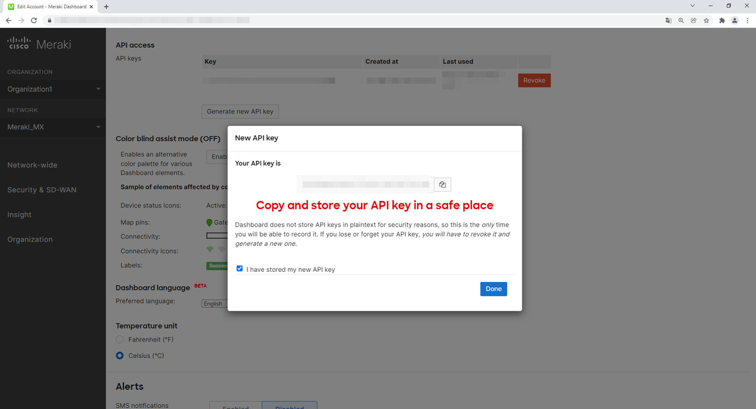This screenshot has height=409, width=756.
Task: Click the padlock icon in the address bar
Action: pos(49,20)
